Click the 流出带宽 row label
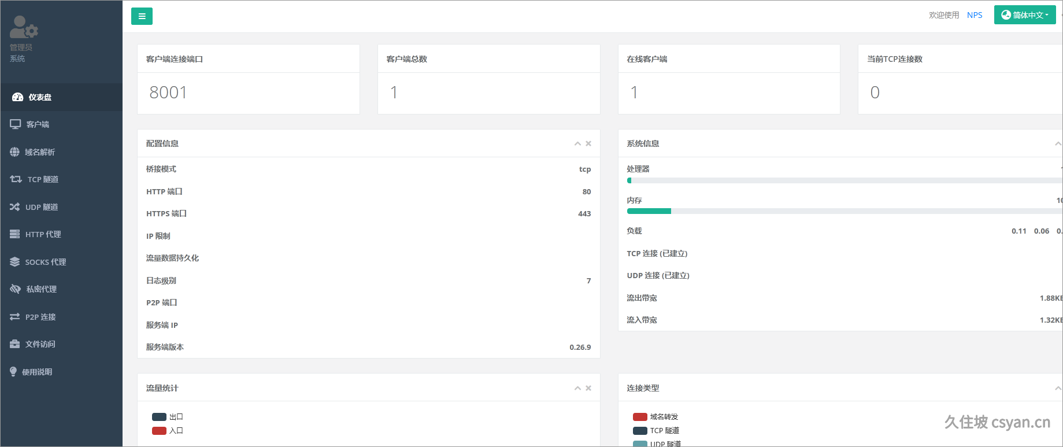 tap(642, 298)
